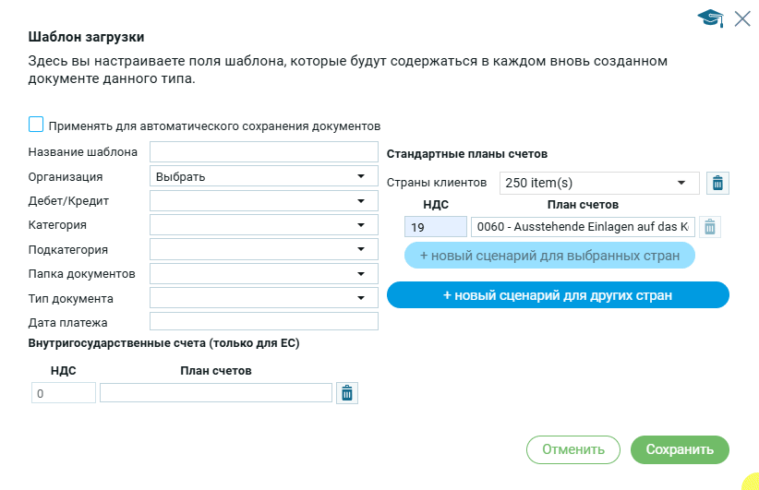The height and width of the screenshot is (490, 759).
Task: Expand the Дебет/Кредит dropdown
Action: 263,200
